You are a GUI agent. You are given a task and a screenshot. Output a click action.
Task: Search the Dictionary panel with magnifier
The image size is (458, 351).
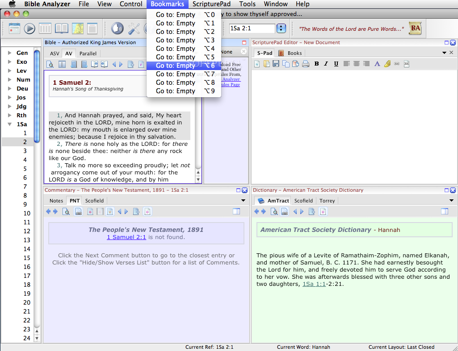(274, 212)
